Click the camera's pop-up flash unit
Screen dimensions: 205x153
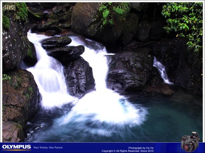195,134
